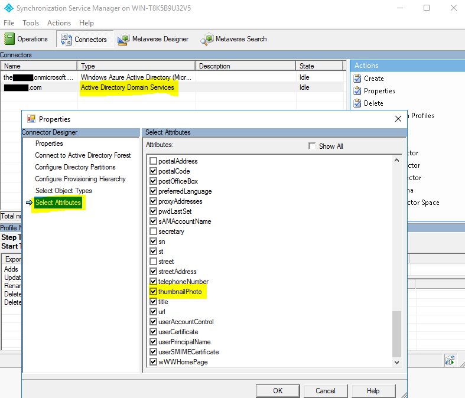Uncheck the telephoneNumber attribute
Viewport: 465px width, 398px height.
pyautogui.click(x=153, y=282)
